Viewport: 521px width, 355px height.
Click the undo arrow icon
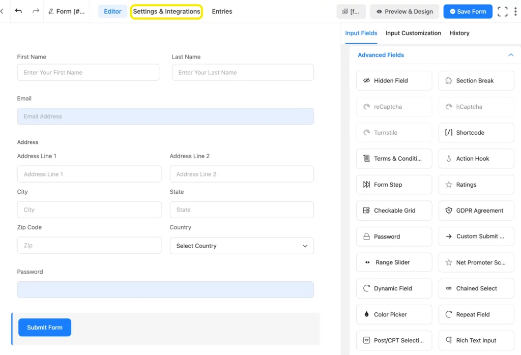pos(18,11)
